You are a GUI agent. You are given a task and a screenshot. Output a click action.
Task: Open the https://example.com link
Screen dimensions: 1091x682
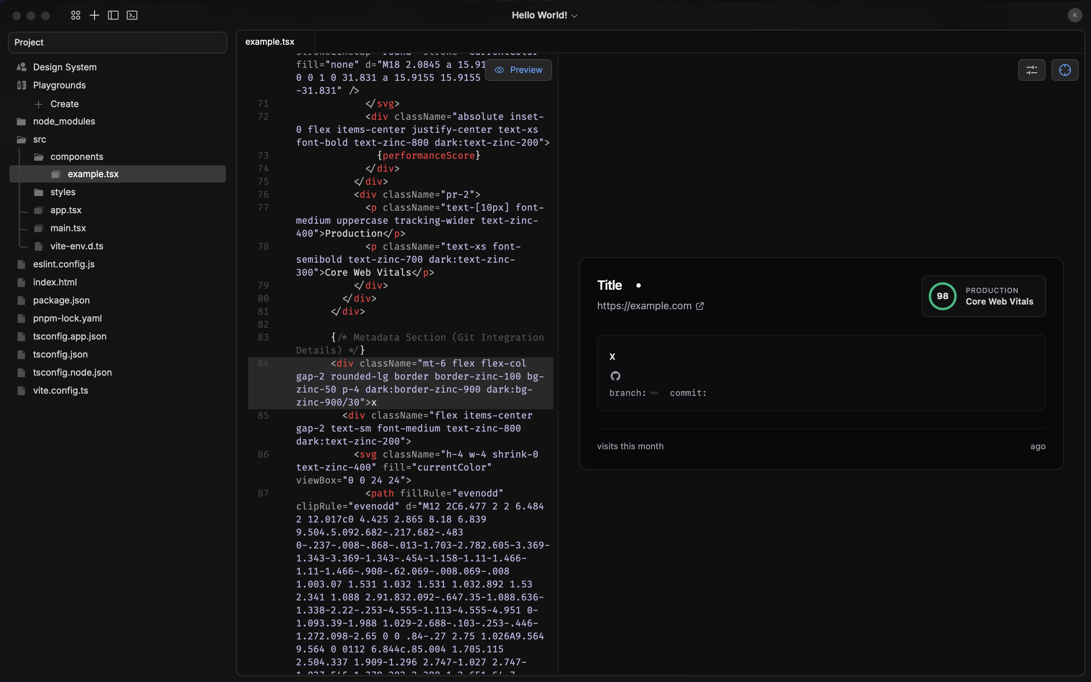(x=644, y=306)
